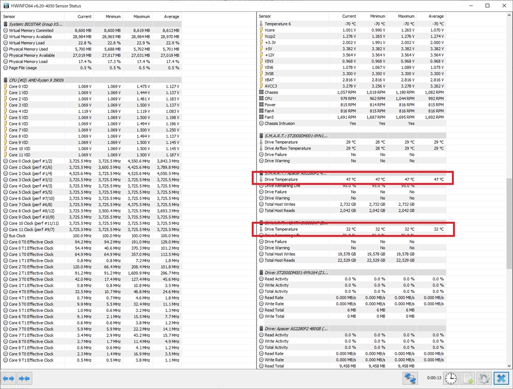The image size is (513, 389).
Task: Click the left pane Maximum column header
Action: coord(142,17)
